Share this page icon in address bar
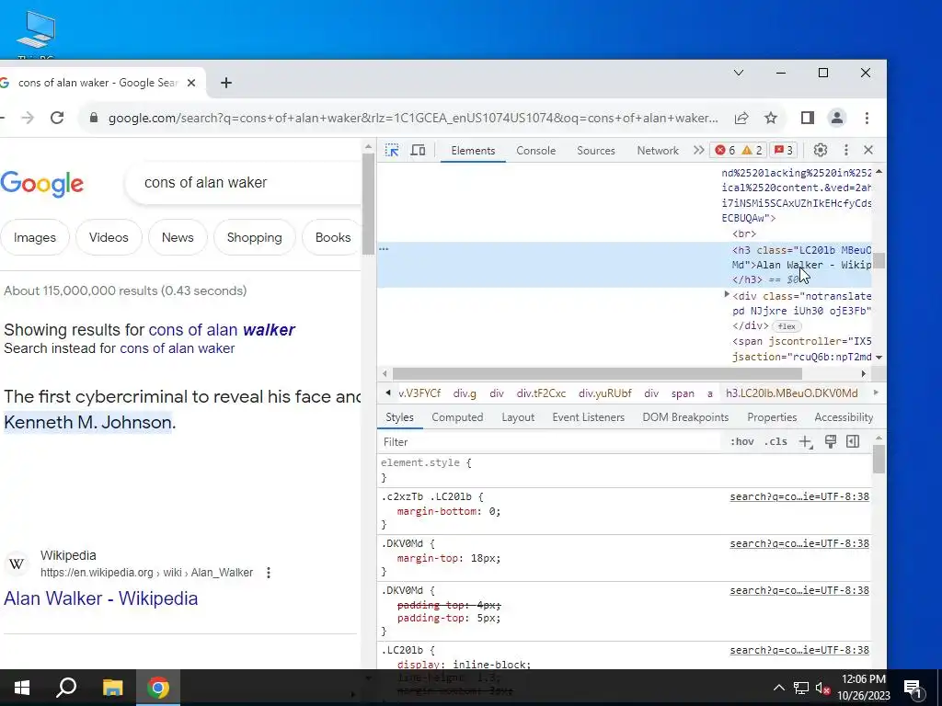Image resolution: width=942 pixels, height=706 pixels. [x=741, y=118]
